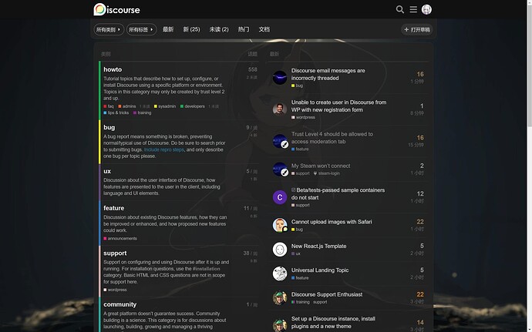This screenshot has width=532, height=332.
Task: Open the announcements subcategory badge
Action: click(x=120, y=238)
